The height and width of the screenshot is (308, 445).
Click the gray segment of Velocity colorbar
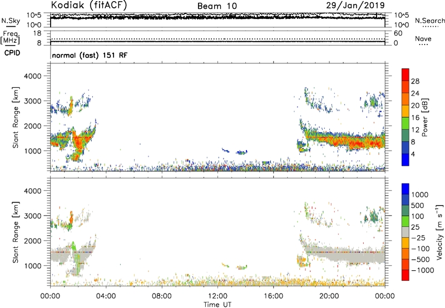(x=406, y=232)
